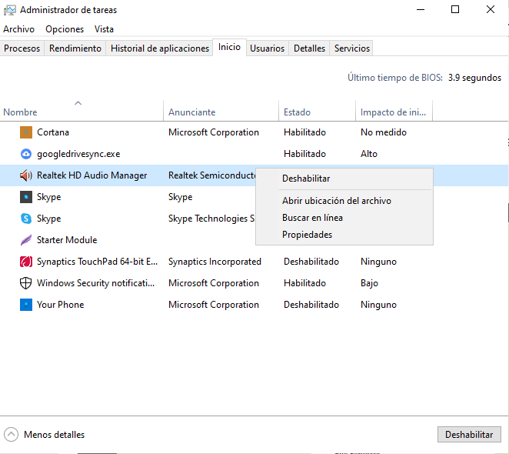
Task: Open the Vista menu
Action: (x=104, y=29)
